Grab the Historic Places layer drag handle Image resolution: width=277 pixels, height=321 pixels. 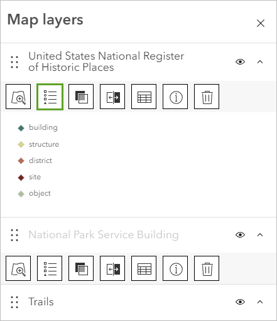click(14, 62)
